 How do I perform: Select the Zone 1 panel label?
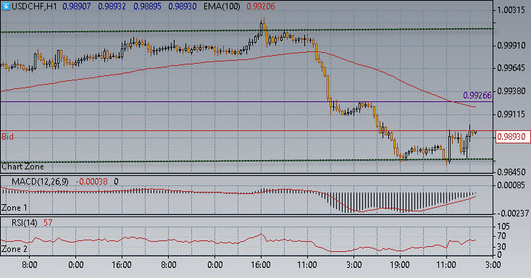click(x=14, y=208)
